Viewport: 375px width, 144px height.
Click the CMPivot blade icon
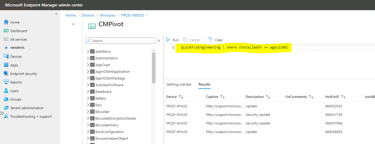[92, 26]
